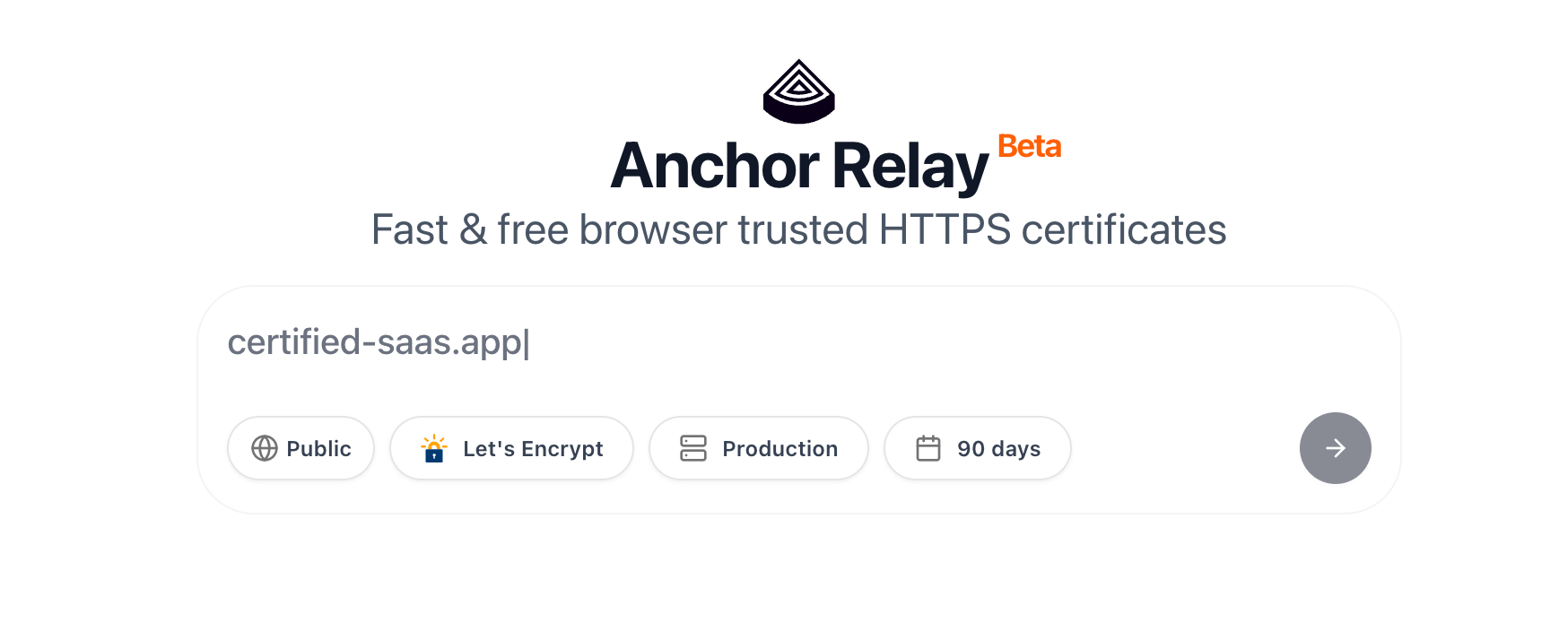The width and height of the screenshot is (1559, 622).
Task: Click the Let's Encrypt padlock icon
Action: (x=434, y=448)
